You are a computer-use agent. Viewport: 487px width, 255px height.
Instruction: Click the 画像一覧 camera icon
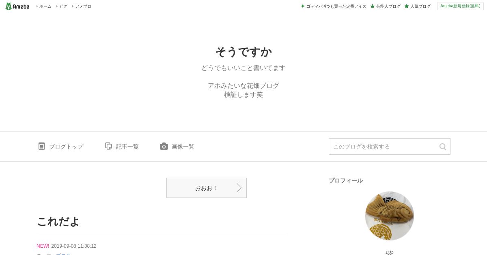164,146
